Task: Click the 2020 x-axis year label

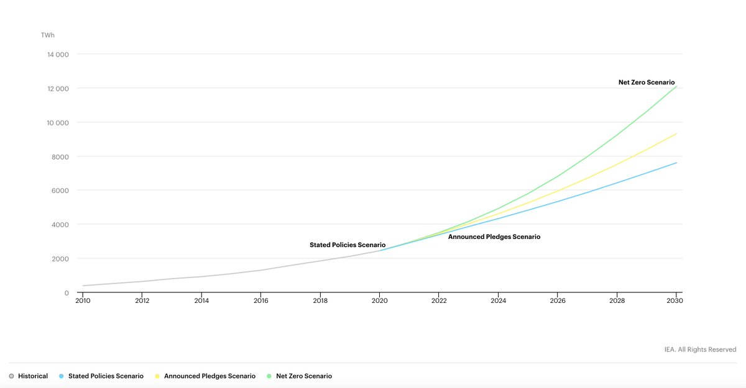Action: (x=380, y=300)
